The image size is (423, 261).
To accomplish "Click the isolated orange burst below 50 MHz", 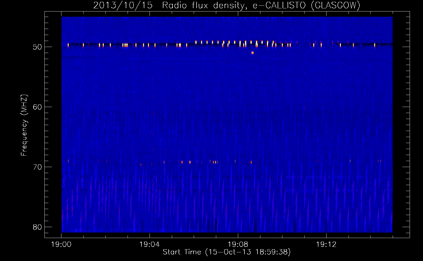I will tap(252, 53).
